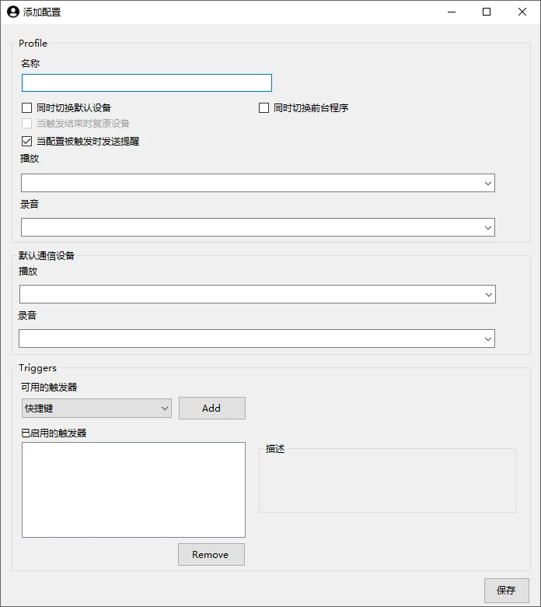This screenshot has width=541, height=607.
Task: Click the 描述 description panel
Action: [x=387, y=482]
